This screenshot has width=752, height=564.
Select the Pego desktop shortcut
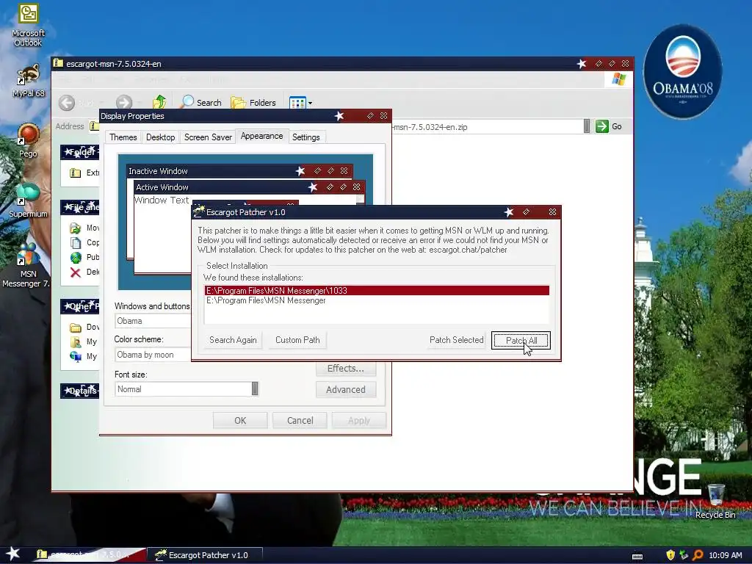28,140
